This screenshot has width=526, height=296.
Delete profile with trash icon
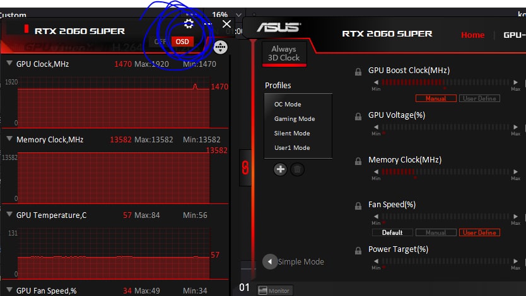coord(297,169)
